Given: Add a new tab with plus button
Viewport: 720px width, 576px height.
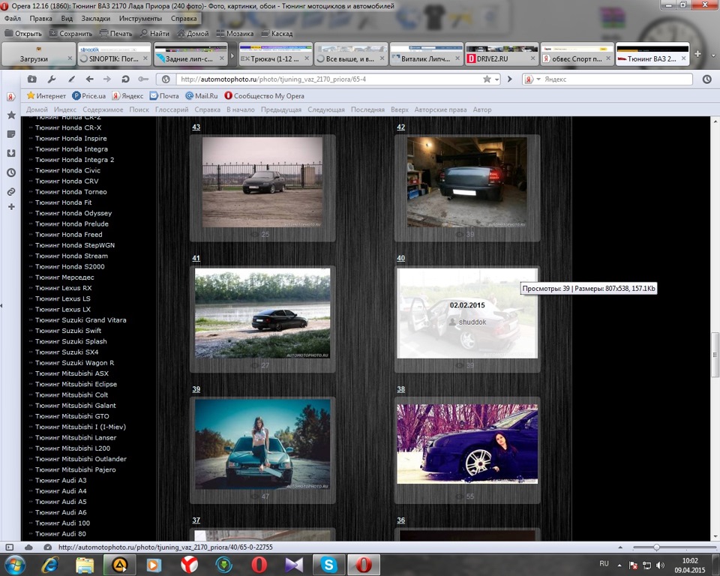Looking at the screenshot, I should (697, 54).
